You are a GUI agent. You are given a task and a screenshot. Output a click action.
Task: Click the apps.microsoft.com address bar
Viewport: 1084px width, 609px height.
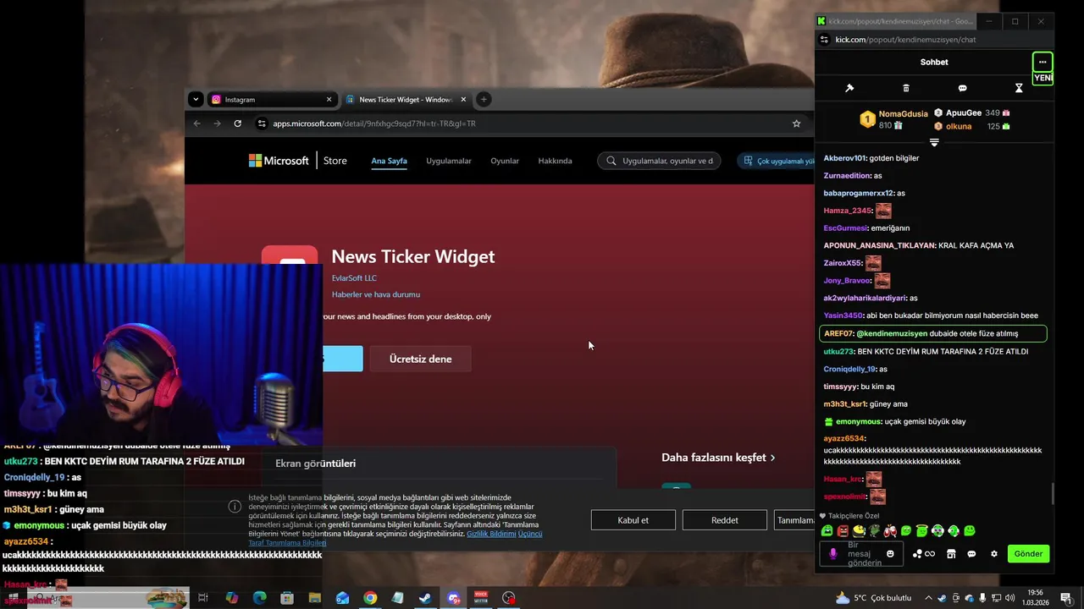[374, 123]
